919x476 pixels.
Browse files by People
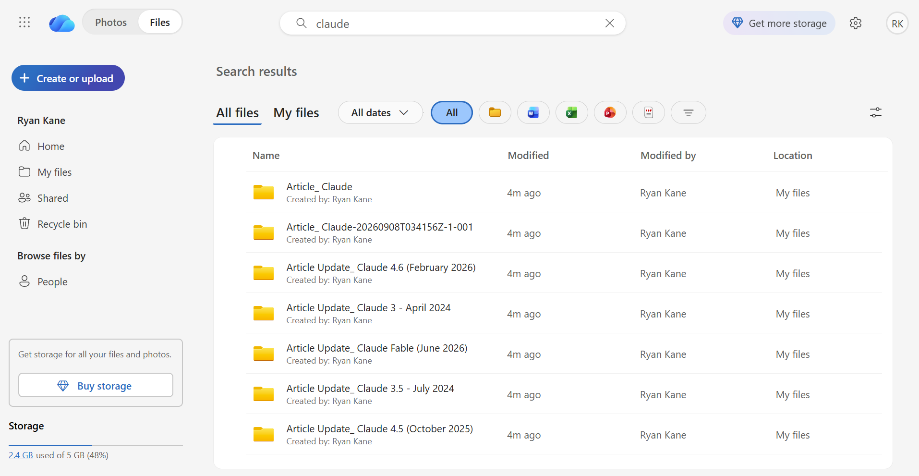43,281
